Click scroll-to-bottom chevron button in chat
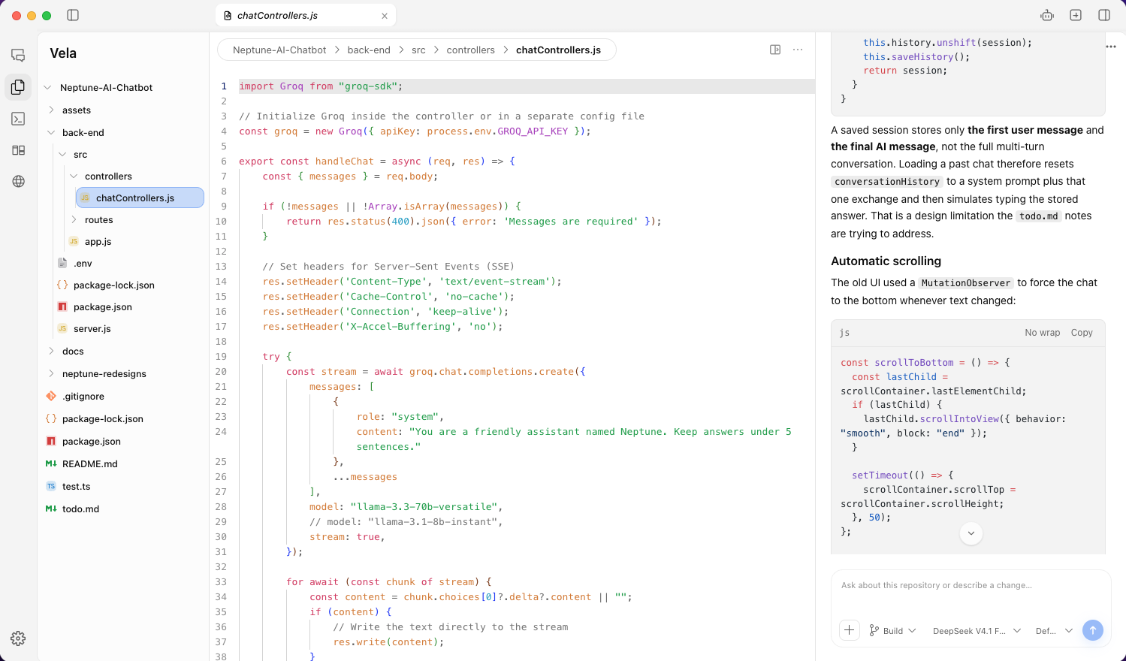Screen dimensions: 1126x661 (x=971, y=533)
